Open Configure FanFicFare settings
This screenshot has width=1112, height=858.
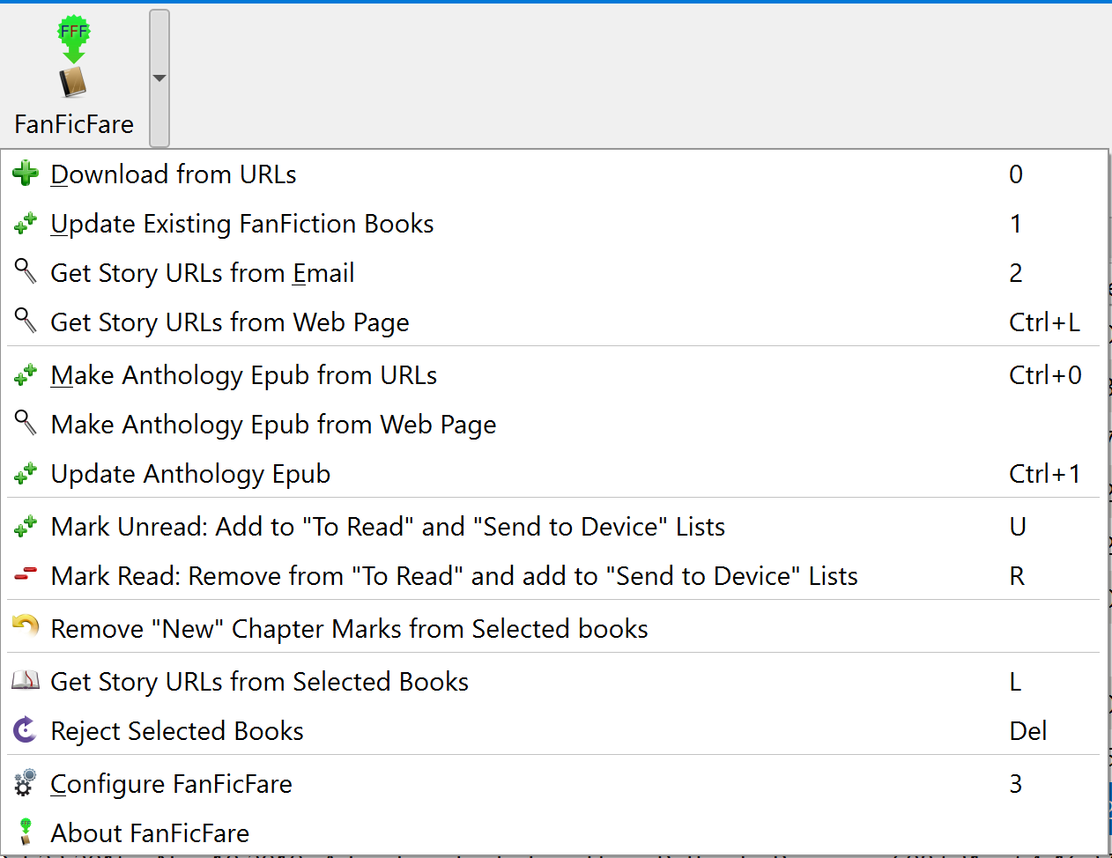coord(171,784)
